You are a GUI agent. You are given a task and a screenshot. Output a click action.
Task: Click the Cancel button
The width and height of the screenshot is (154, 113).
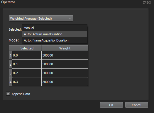(x=137, y=105)
